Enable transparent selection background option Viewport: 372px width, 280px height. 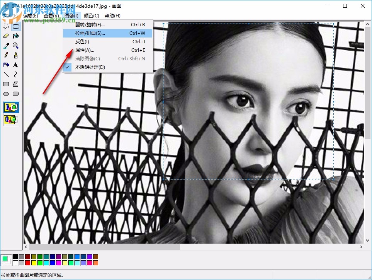pos(10,120)
